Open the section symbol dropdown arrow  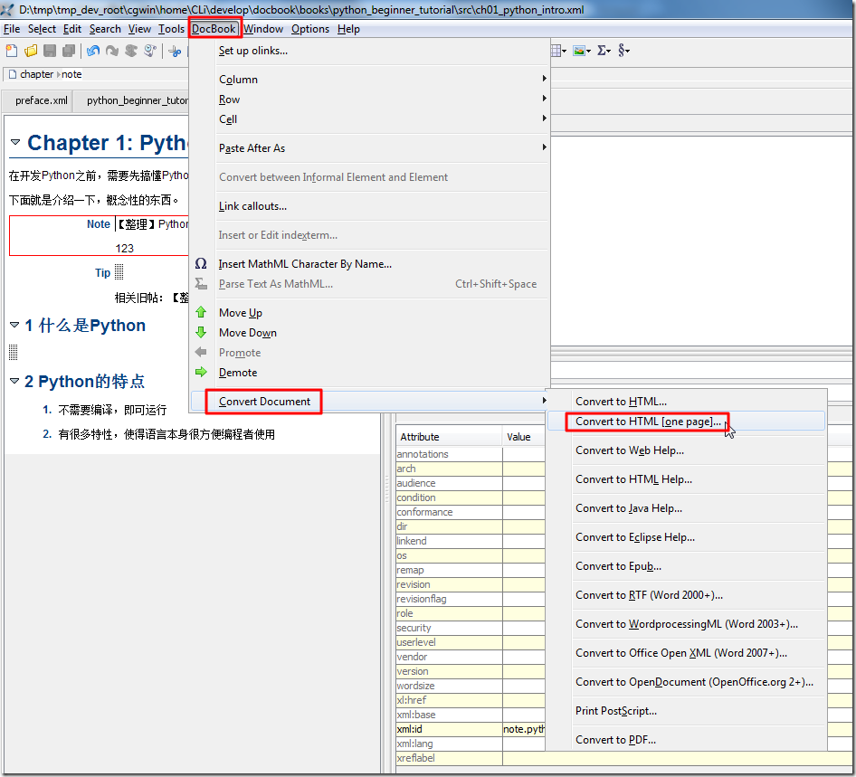coord(628,52)
